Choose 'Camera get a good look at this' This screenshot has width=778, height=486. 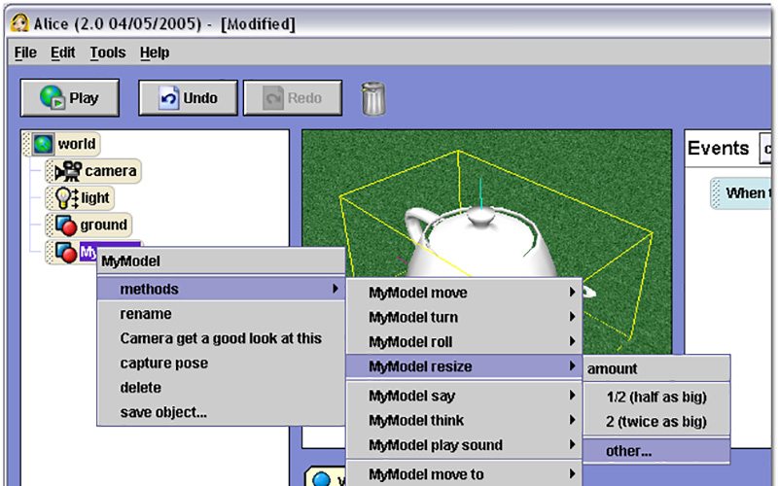point(221,338)
